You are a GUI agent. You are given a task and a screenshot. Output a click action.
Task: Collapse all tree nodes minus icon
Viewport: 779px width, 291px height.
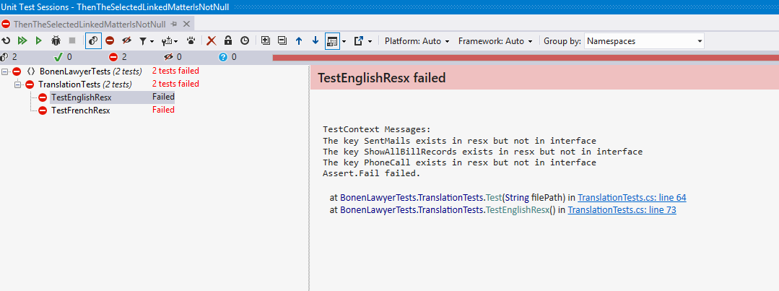pos(282,41)
